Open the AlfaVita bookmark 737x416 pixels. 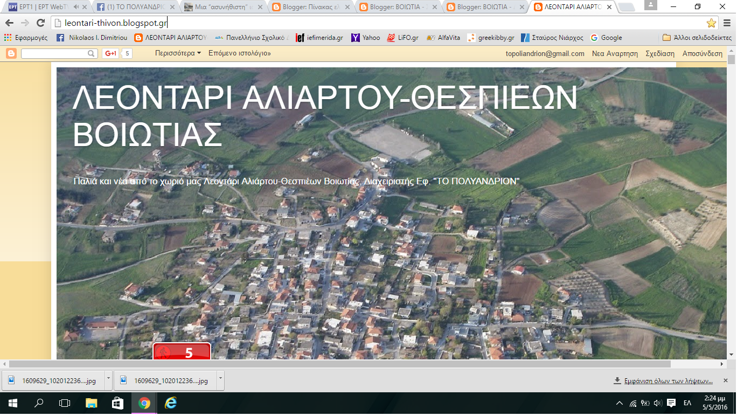point(443,38)
